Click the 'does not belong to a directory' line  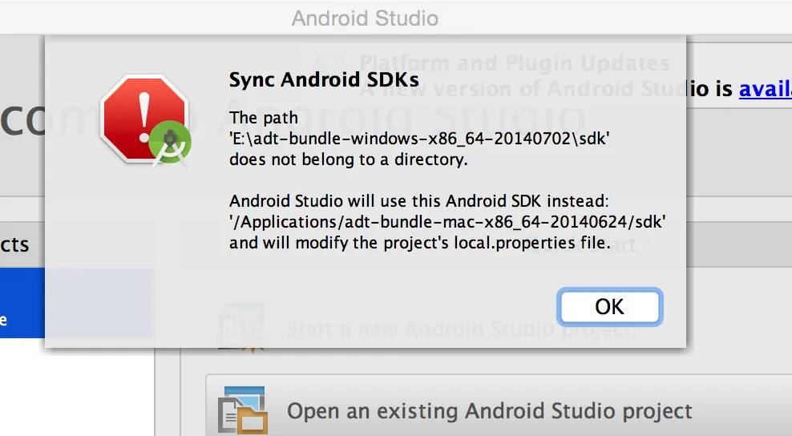[x=349, y=159]
